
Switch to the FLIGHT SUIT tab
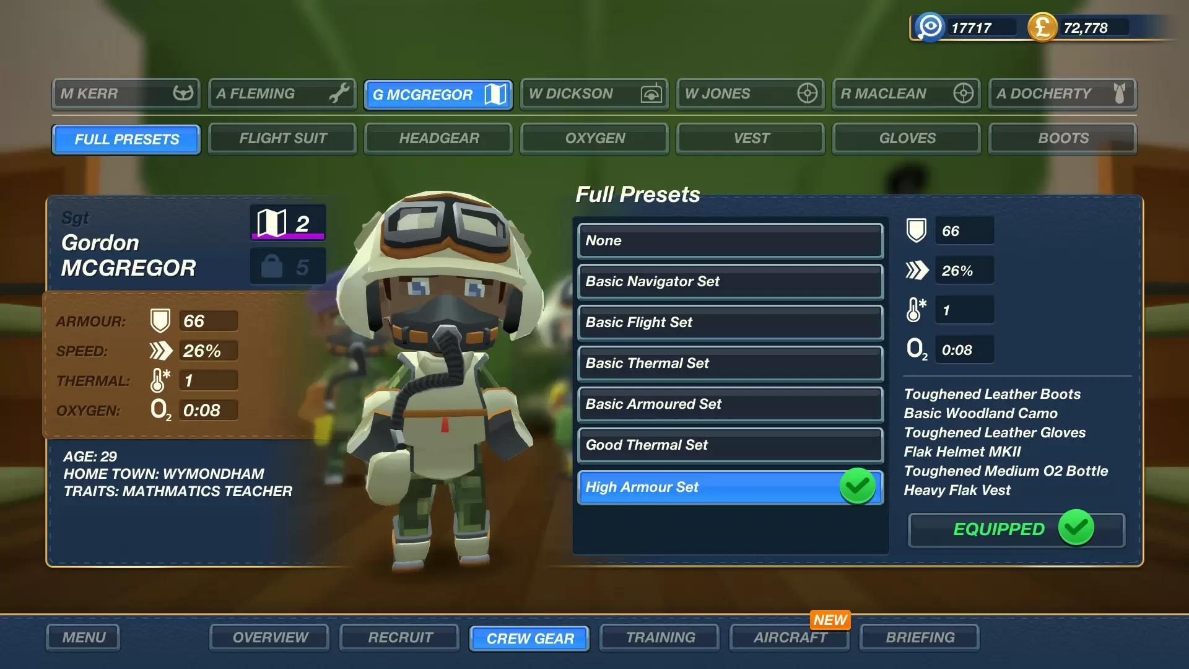click(x=282, y=138)
